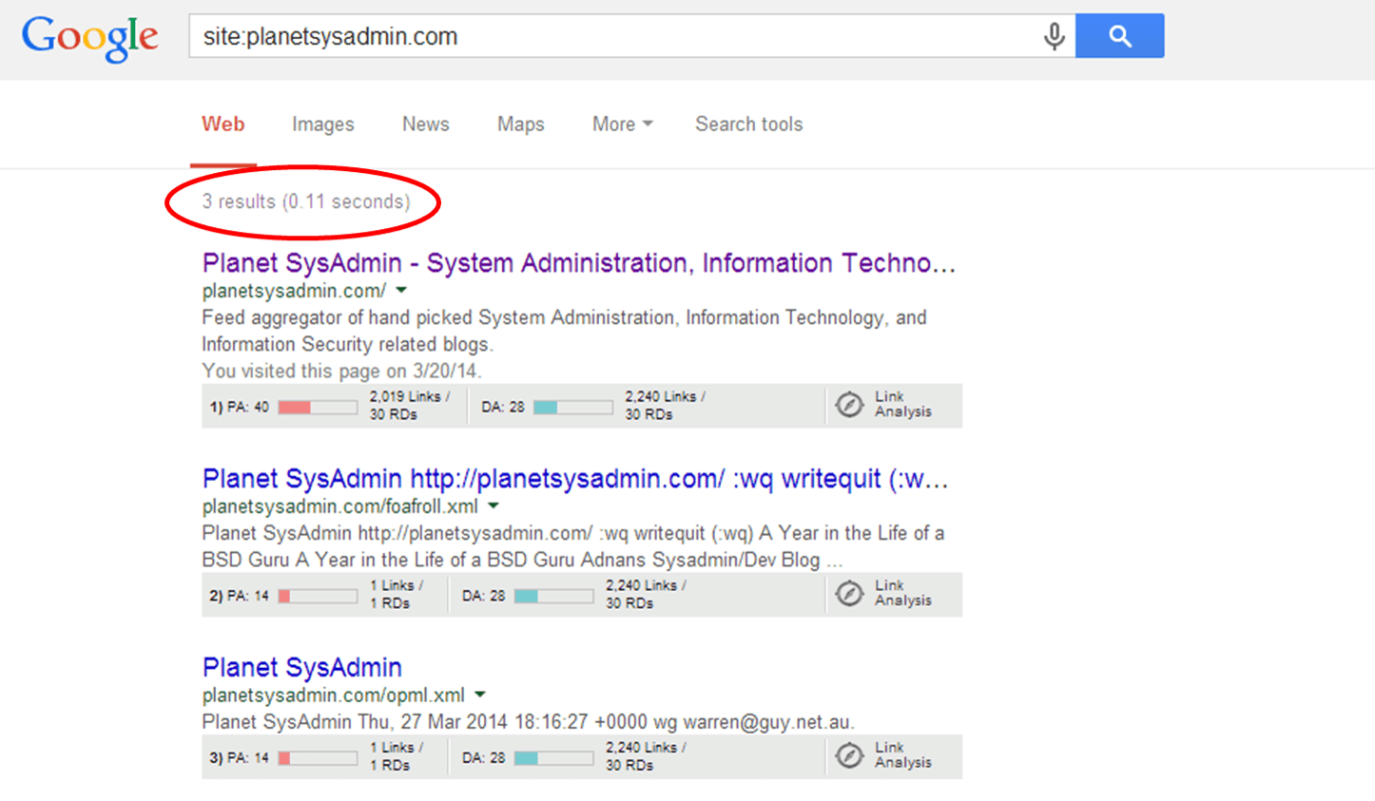Click compass icon in foafroll.xml result bar
The width and height of the screenshot is (1375, 801).
click(849, 594)
